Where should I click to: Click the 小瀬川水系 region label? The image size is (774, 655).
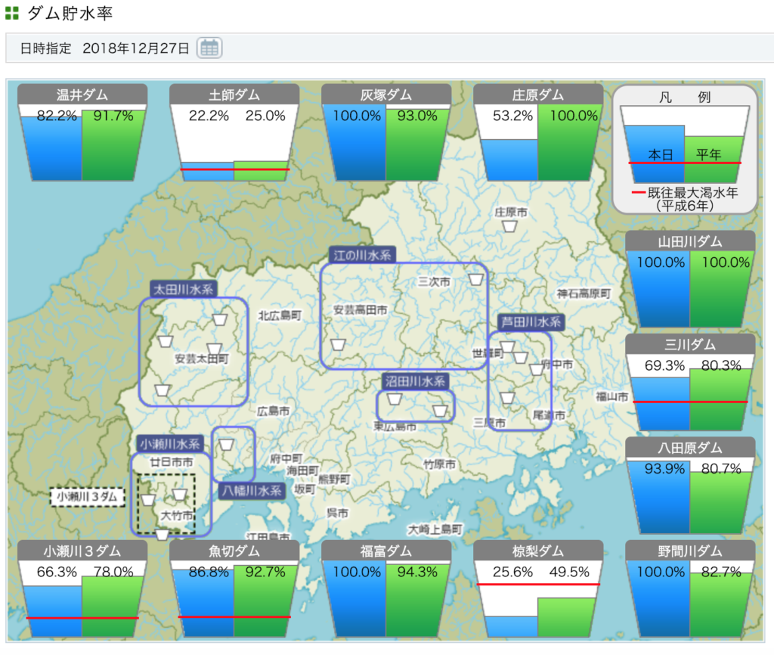tap(170, 444)
